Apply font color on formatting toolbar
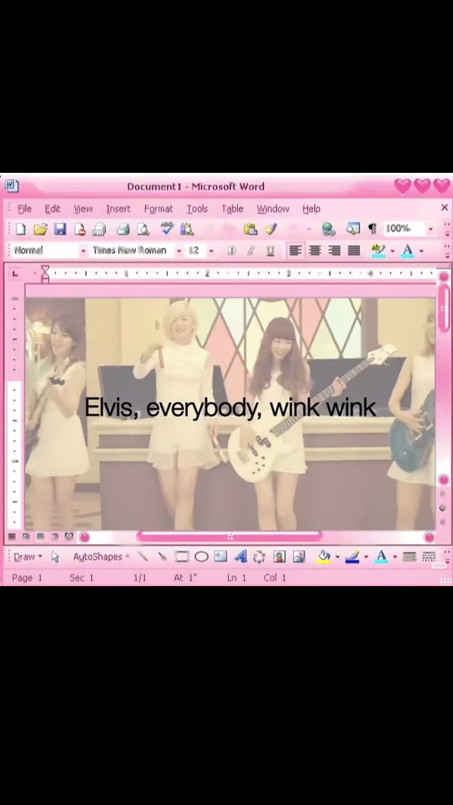Screen dimensions: 453x805 pyautogui.click(x=408, y=250)
